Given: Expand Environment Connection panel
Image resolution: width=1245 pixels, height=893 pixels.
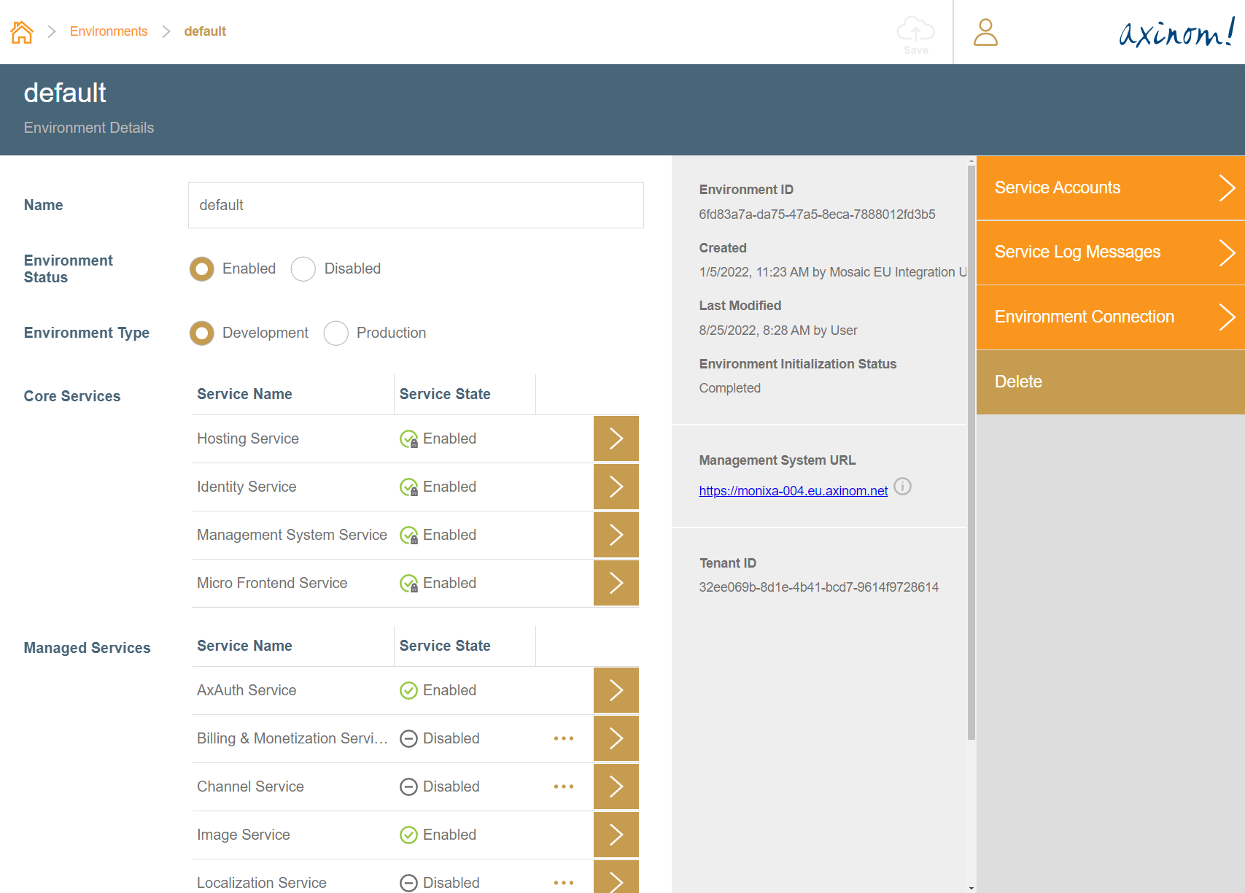Looking at the screenshot, I should [x=1109, y=317].
